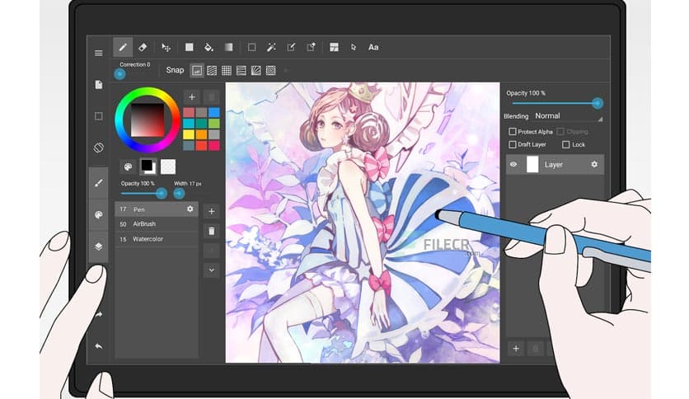
Task: Delete the brush with trash button
Action: 211,231
